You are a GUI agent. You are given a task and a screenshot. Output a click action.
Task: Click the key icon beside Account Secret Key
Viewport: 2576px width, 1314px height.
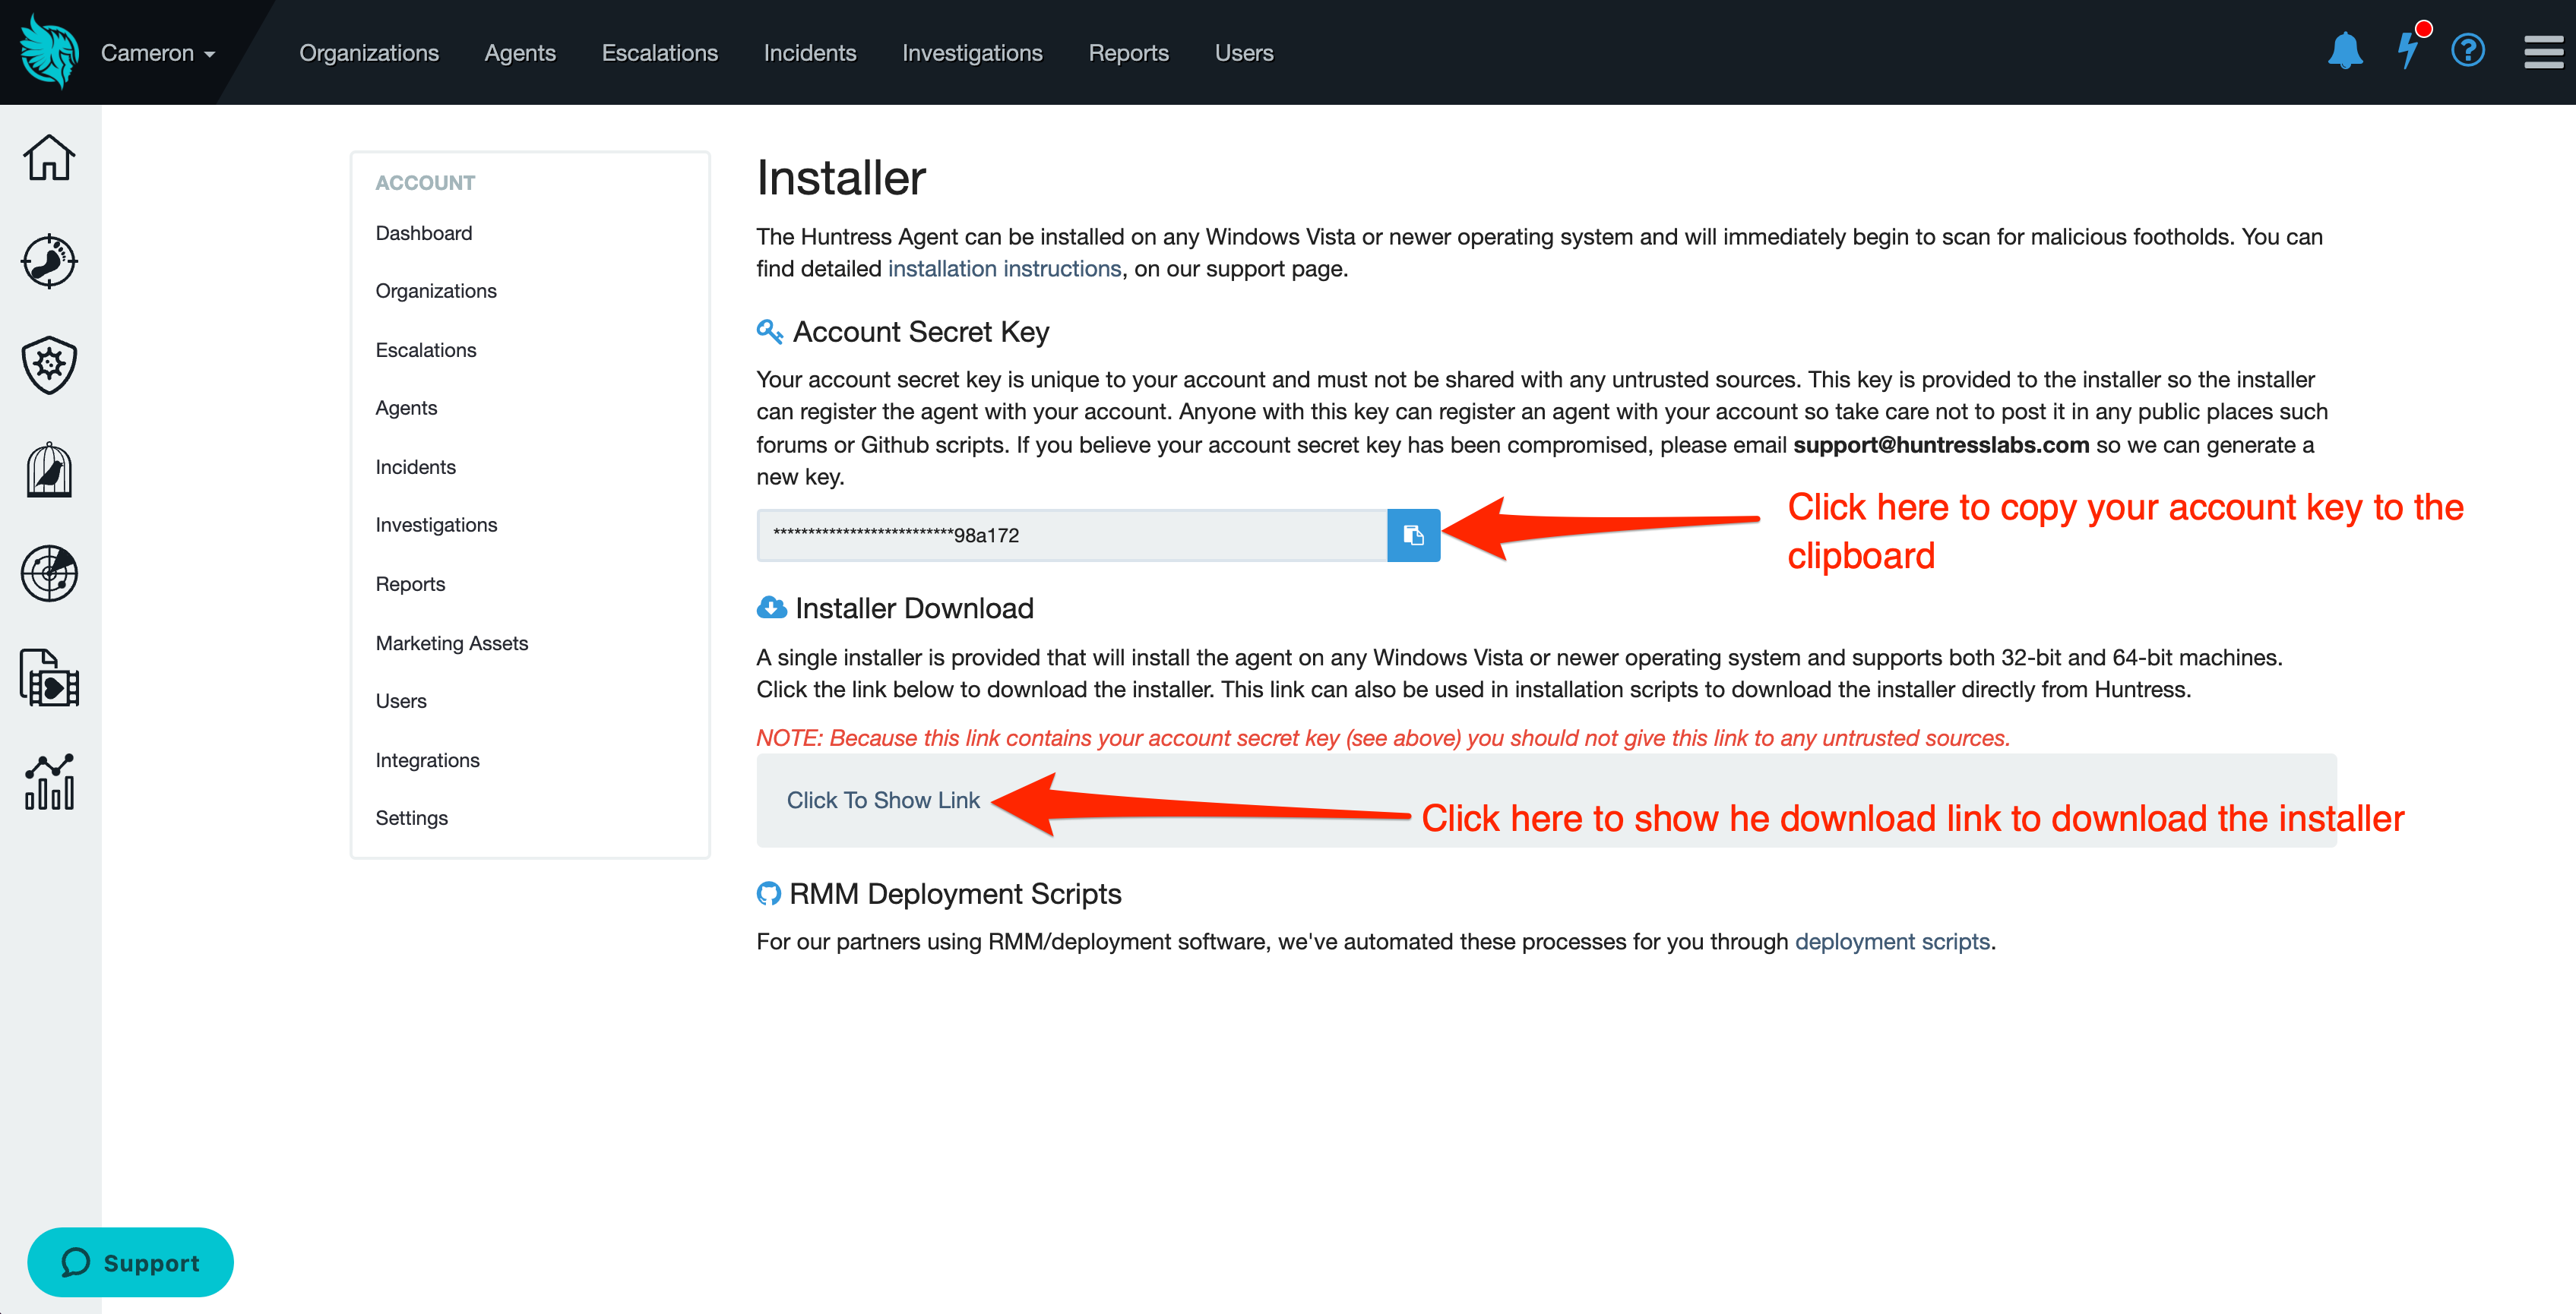769,330
